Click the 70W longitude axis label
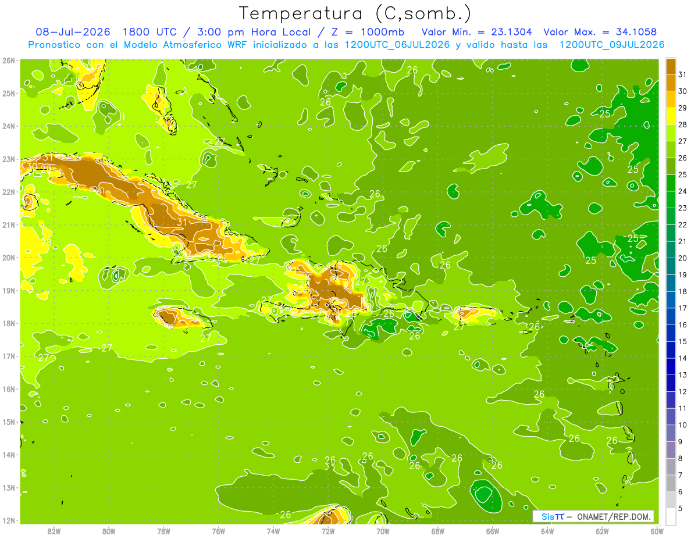 [383, 530]
